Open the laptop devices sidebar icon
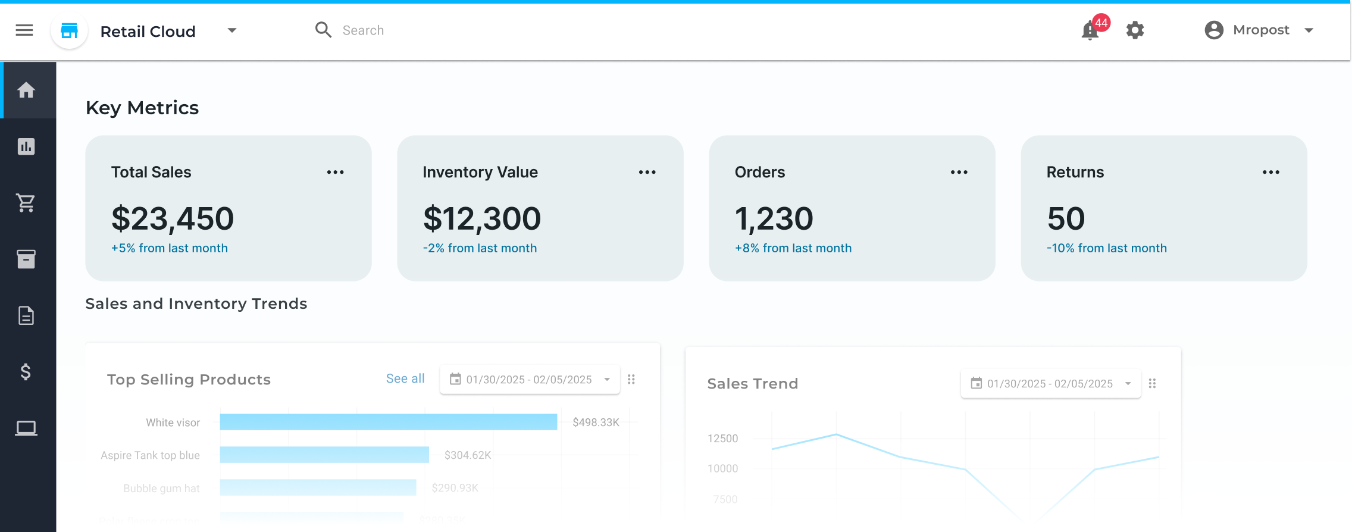The height and width of the screenshot is (532, 1352). [26, 428]
